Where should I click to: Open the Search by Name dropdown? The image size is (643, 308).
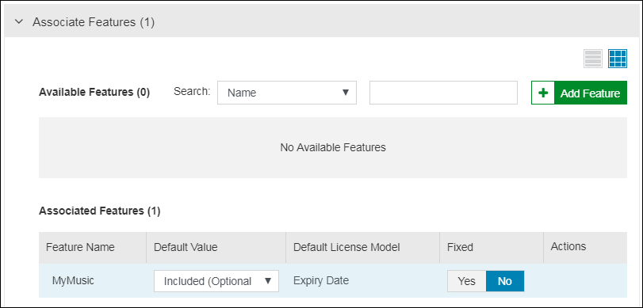(x=287, y=93)
